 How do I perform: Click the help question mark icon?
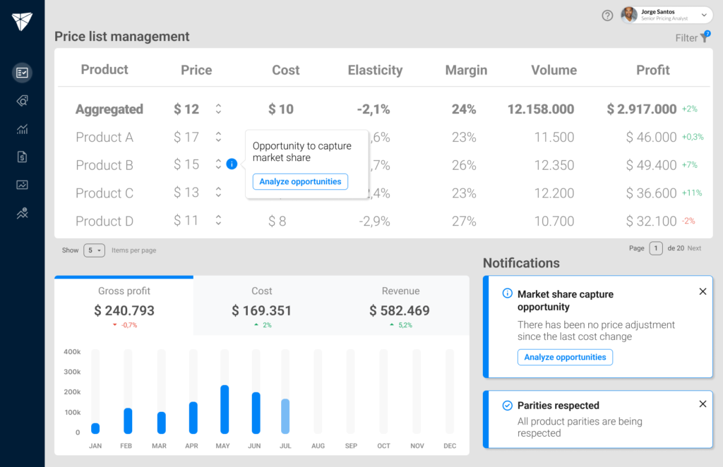coord(607,16)
